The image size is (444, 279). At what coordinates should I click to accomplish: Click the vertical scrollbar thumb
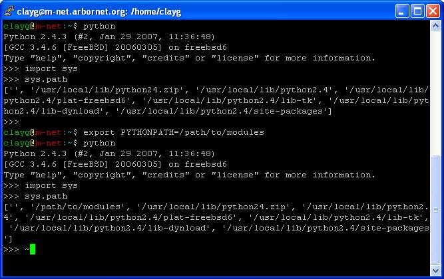[435, 210]
